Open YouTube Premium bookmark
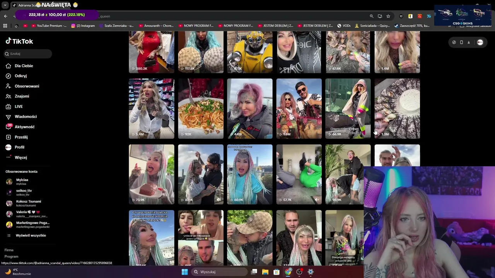This screenshot has width=495, height=278. coord(49,26)
